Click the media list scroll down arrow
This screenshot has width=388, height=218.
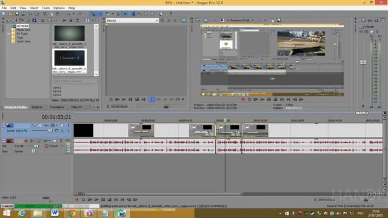[96, 74]
